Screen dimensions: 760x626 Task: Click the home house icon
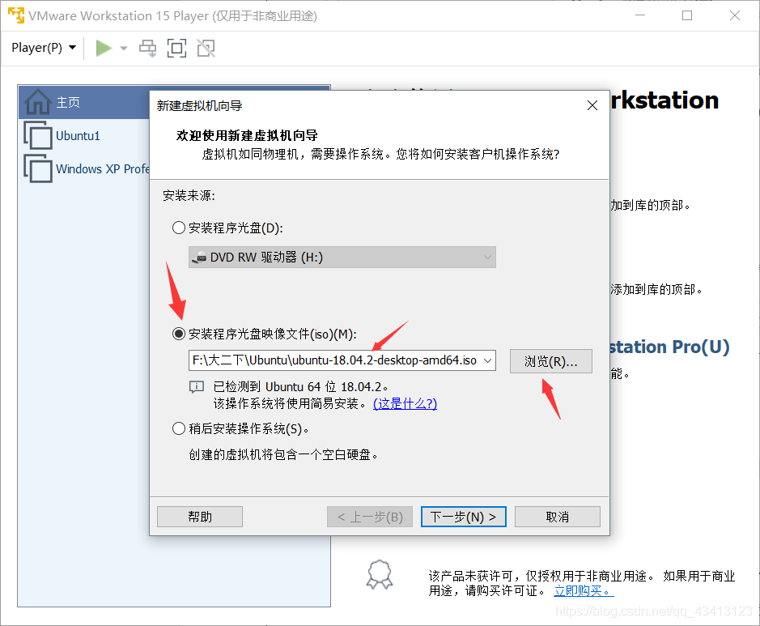tap(38, 101)
